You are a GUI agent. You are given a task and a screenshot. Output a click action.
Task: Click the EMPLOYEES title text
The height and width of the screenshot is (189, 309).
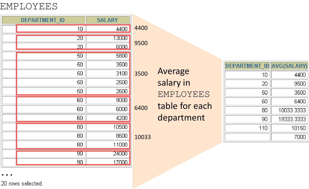[29, 6]
